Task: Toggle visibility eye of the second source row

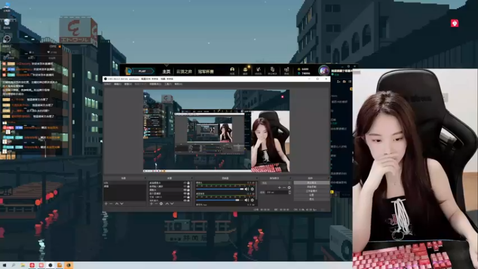Action: point(185,187)
